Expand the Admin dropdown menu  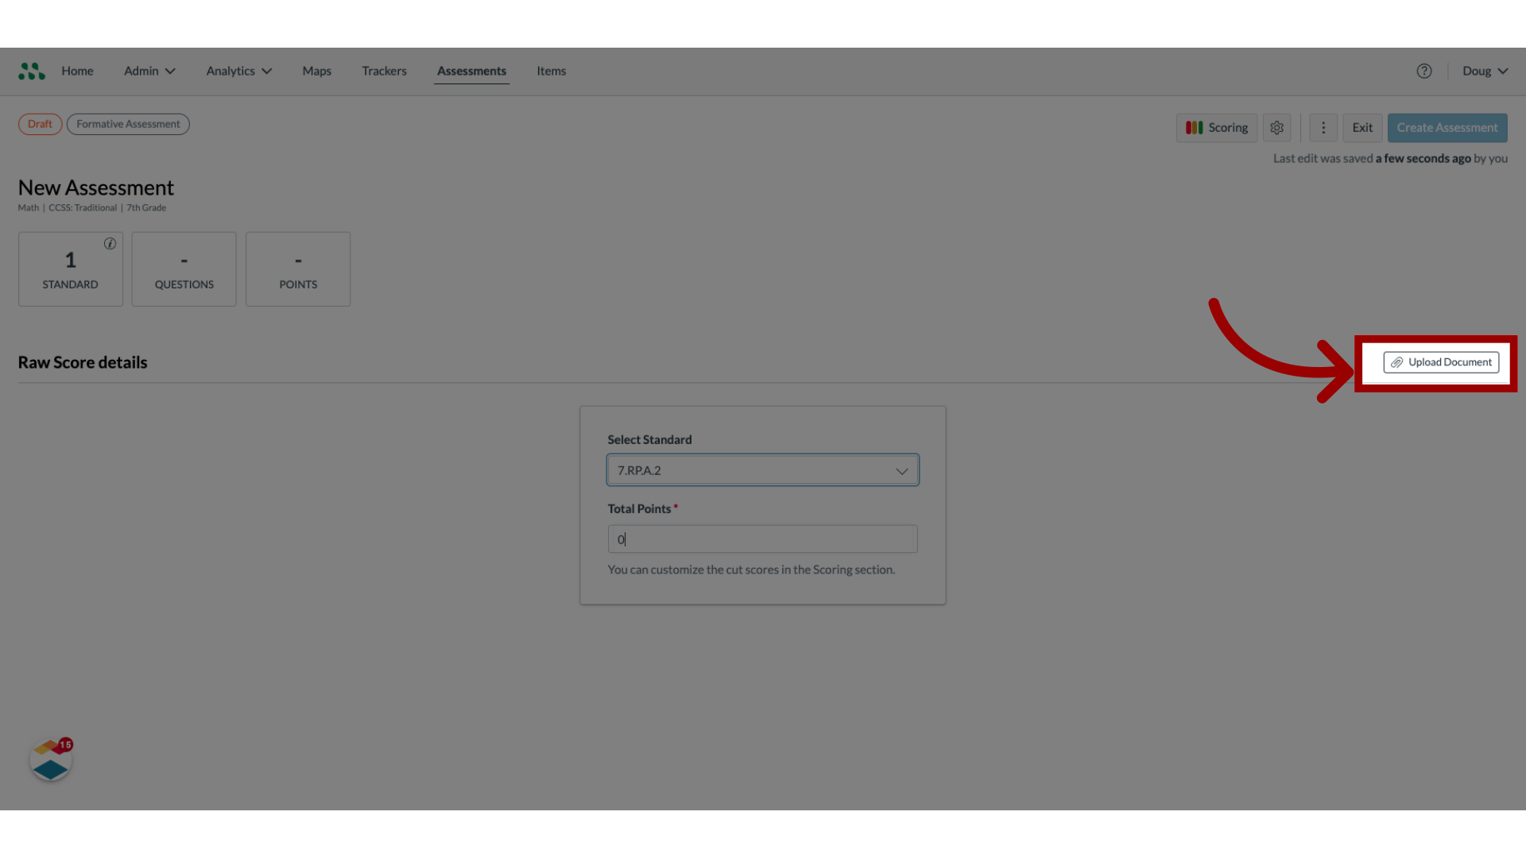coord(149,71)
